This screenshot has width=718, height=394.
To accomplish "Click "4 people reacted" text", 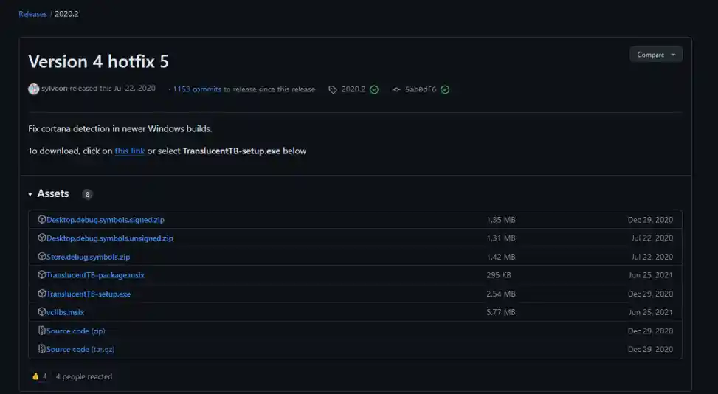I will pos(84,376).
